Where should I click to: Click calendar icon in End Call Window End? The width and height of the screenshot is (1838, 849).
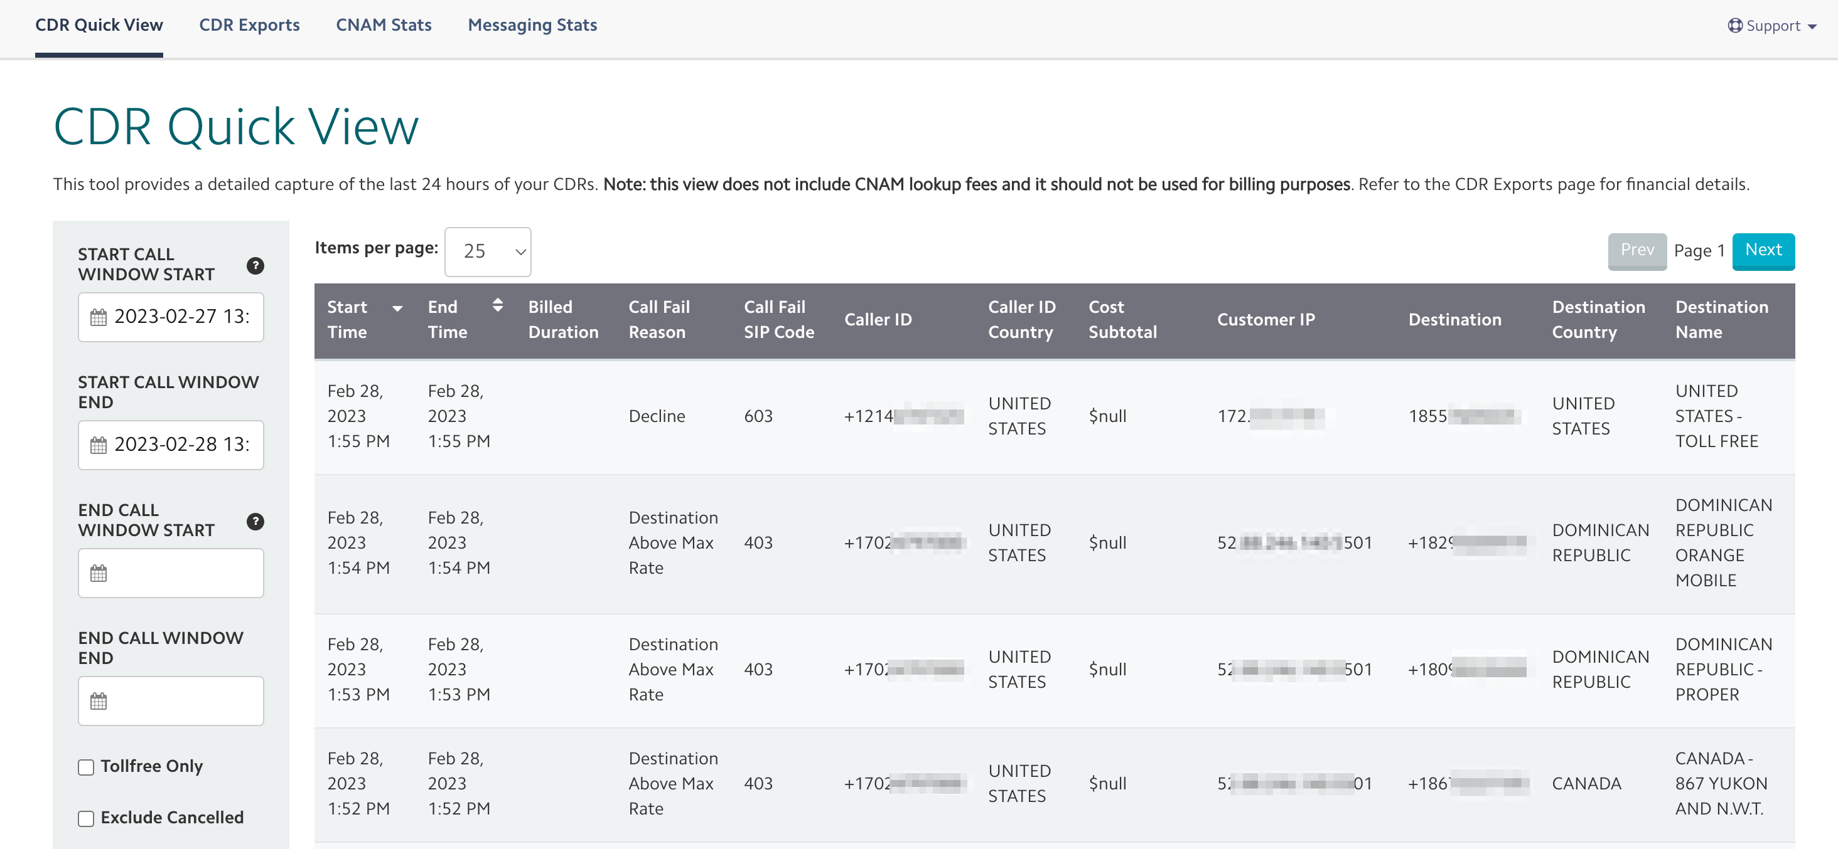coord(99,701)
